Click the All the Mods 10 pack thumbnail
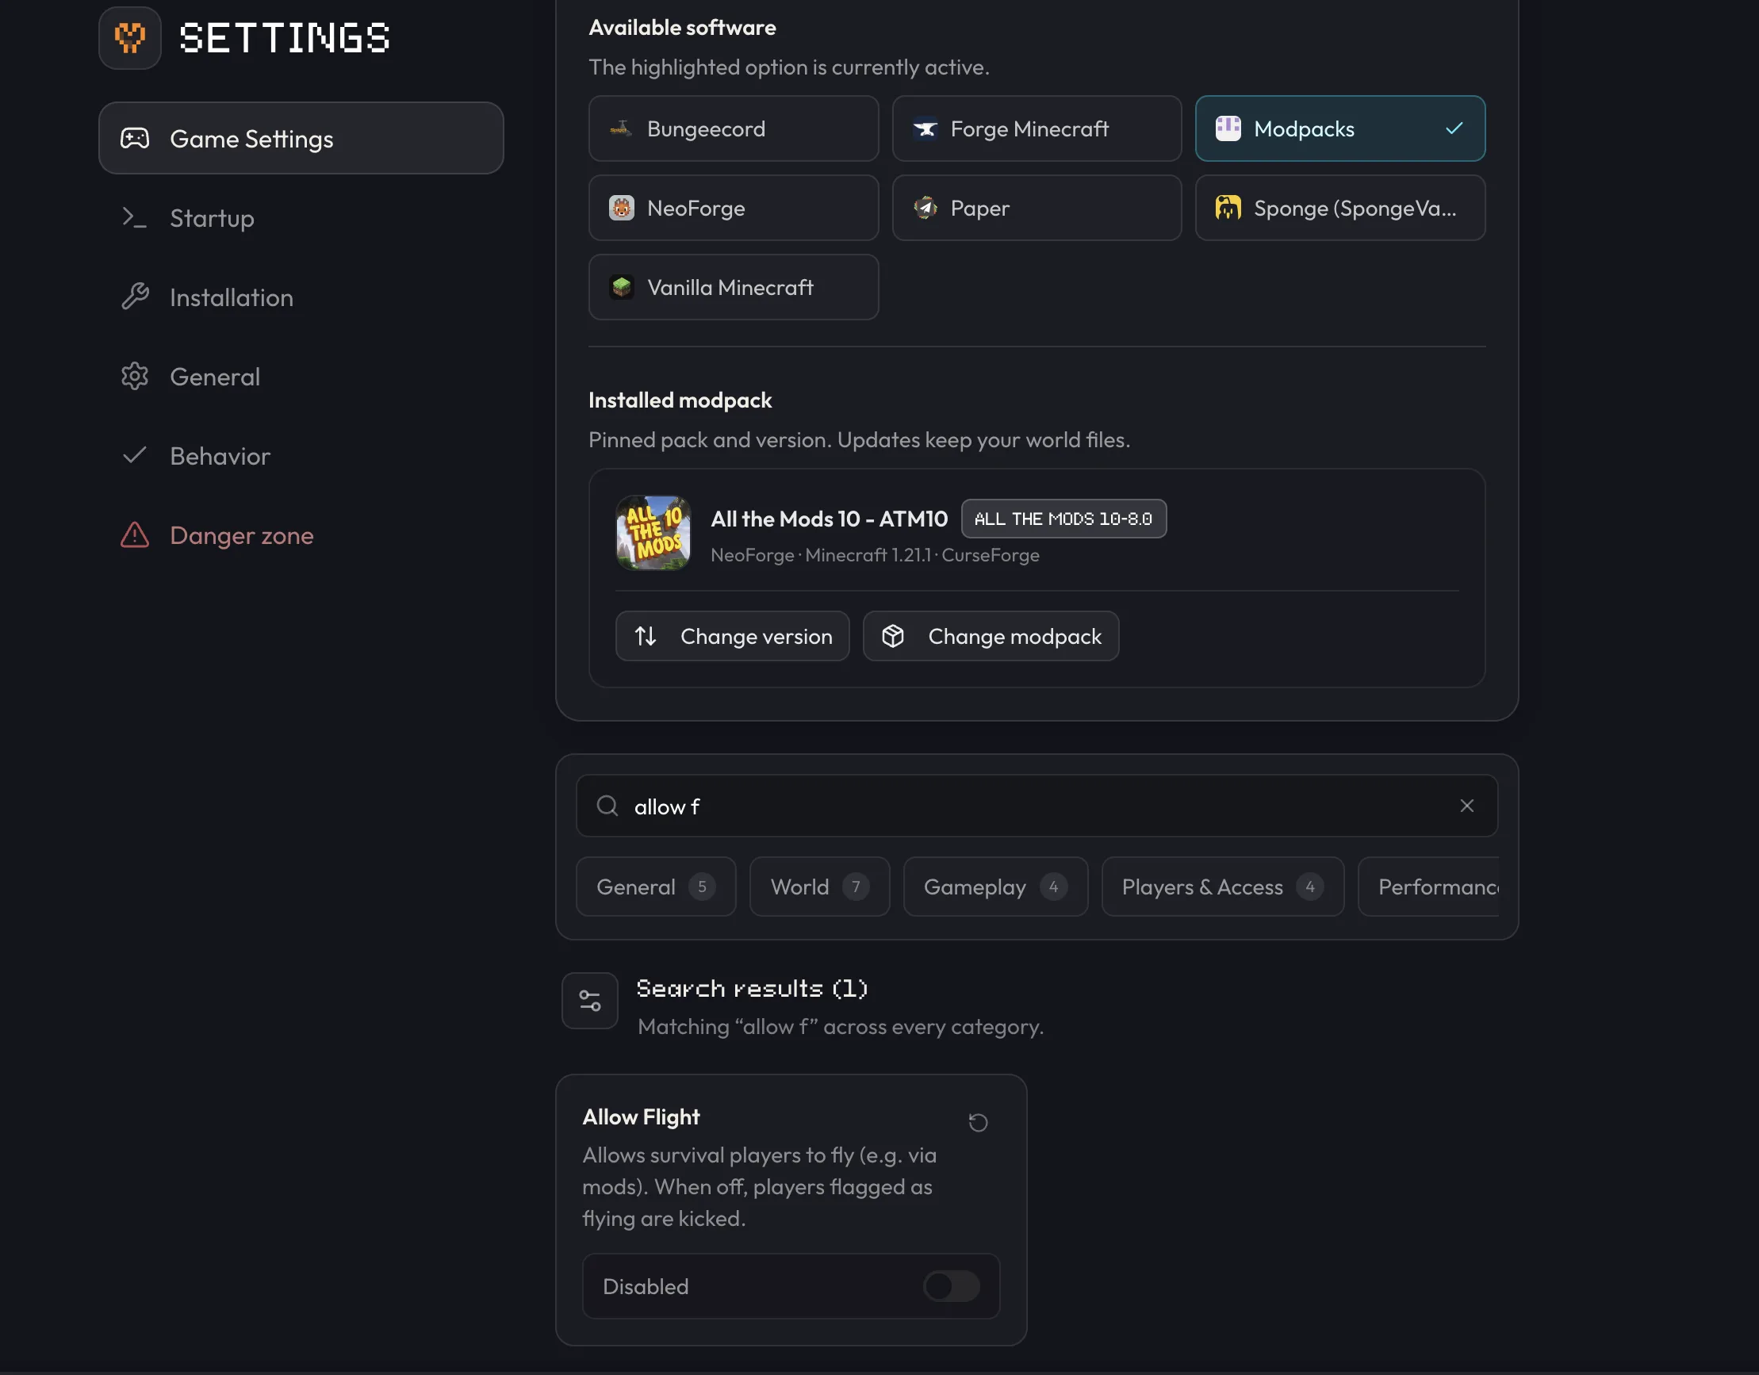Image resolution: width=1759 pixels, height=1375 pixels. coord(653,532)
